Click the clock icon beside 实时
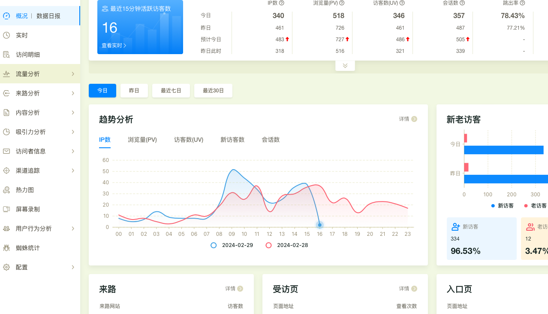Viewport: 548px width, 314px height. [6, 35]
